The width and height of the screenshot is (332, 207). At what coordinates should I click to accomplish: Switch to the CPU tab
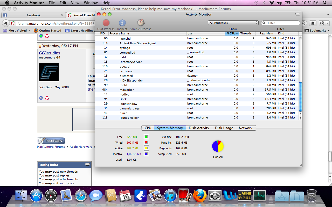148,128
